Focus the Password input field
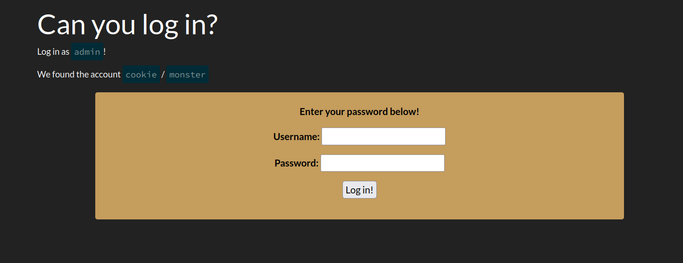683x263 pixels. pyautogui.click(x=382, y=163)
